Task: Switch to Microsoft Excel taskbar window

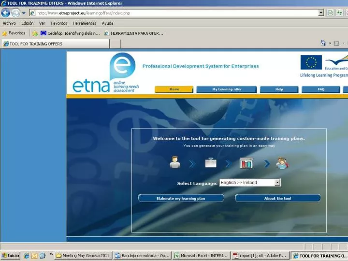Action: coord(202,256)
